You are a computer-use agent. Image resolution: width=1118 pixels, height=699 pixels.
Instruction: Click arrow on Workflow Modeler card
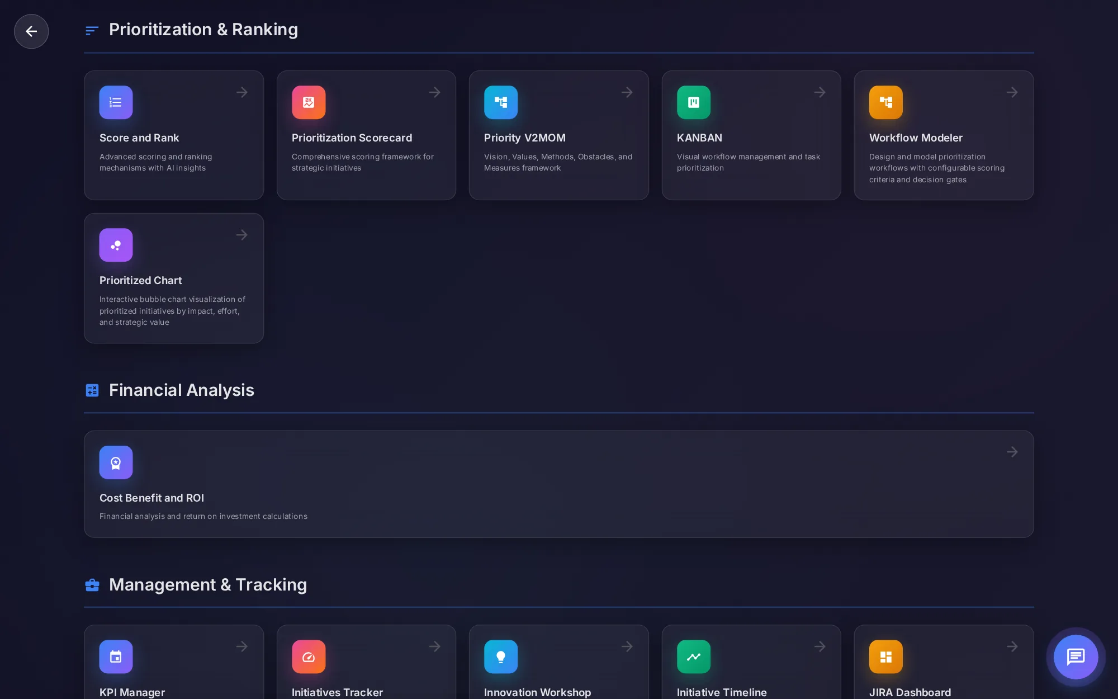pyautogui.click(x=1012, y=92)
